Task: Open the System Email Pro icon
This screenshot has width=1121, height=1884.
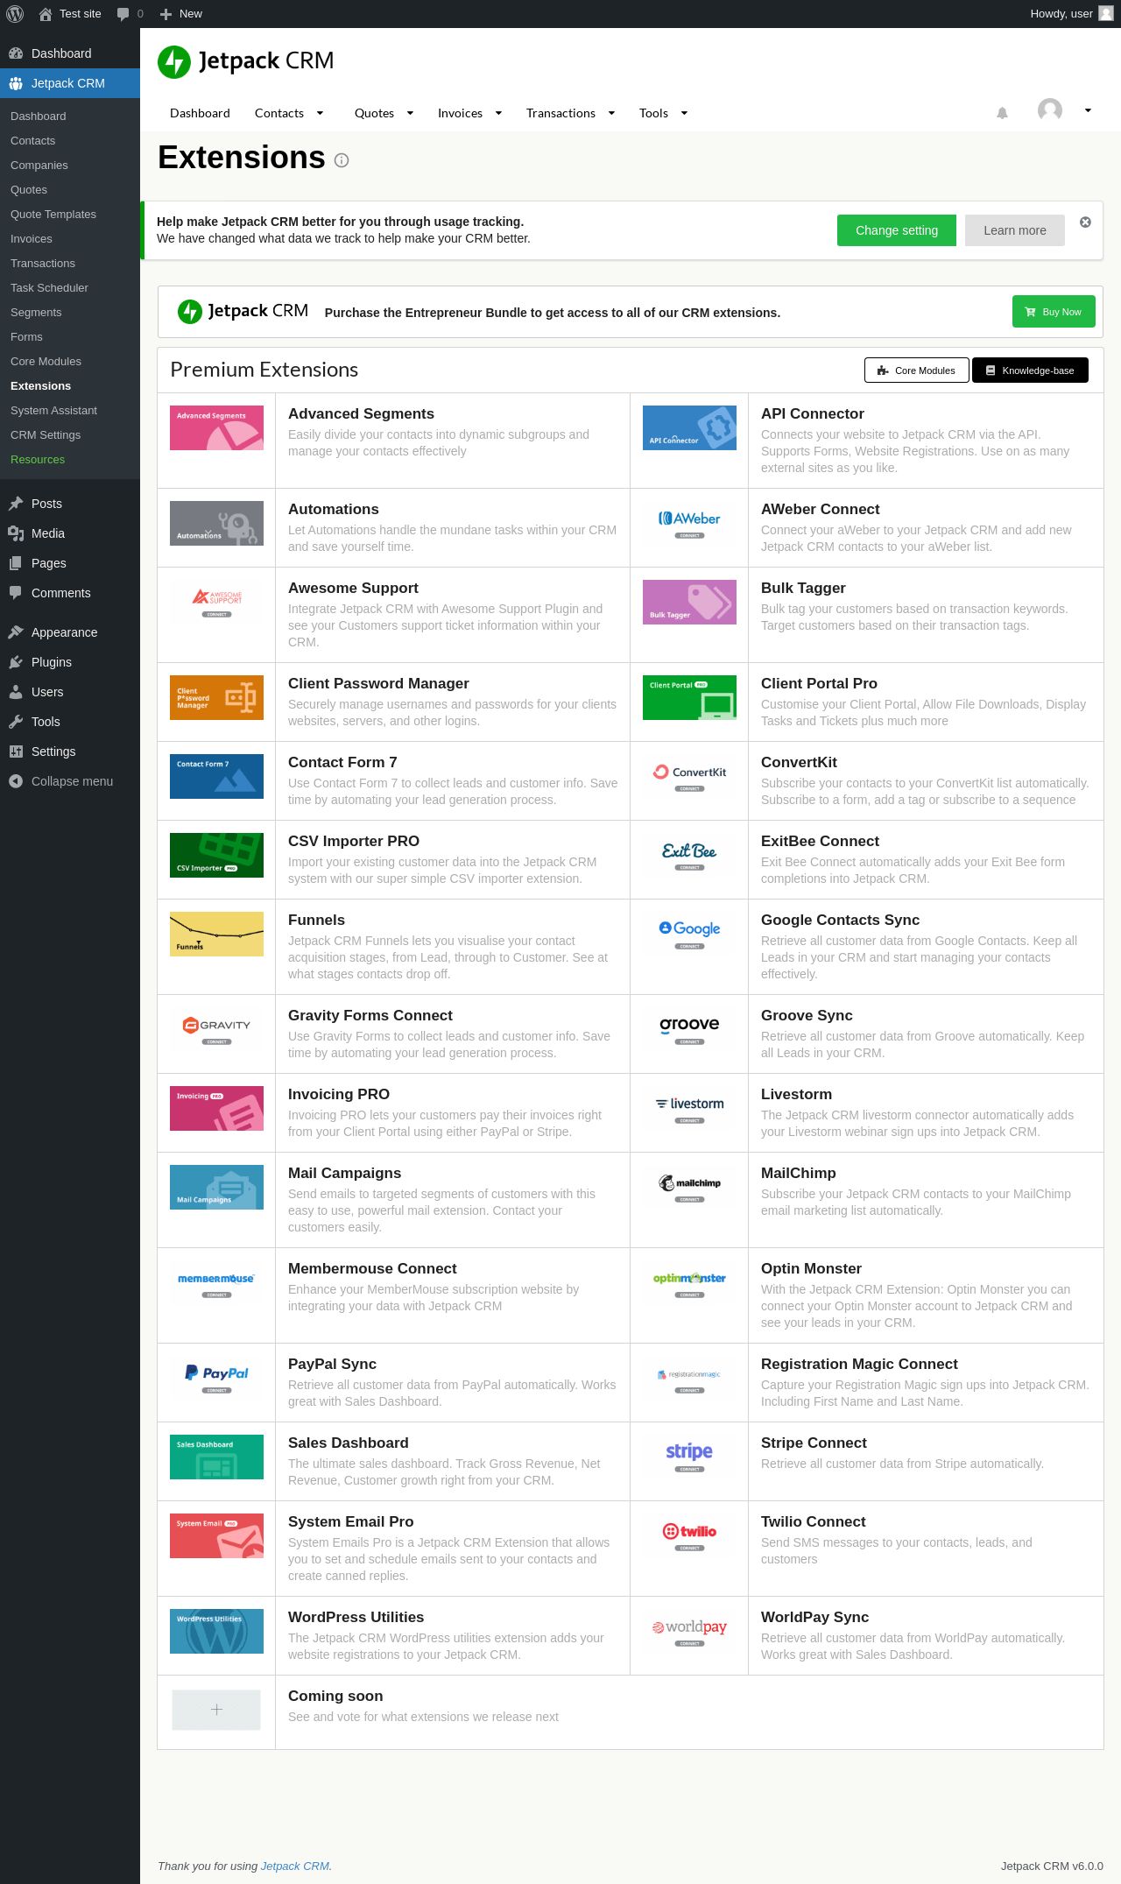Action: click(x=216, y=1535)
